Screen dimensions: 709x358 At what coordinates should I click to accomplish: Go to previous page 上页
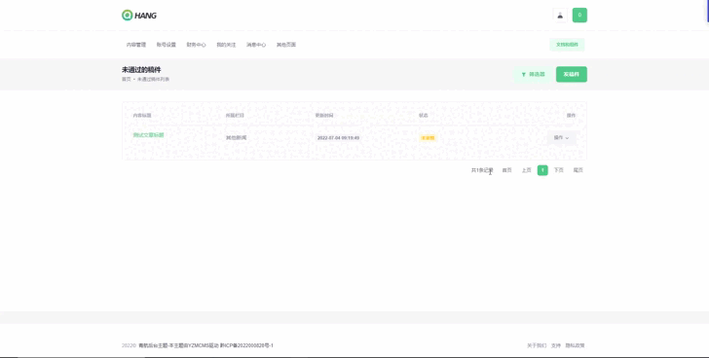coord(526,170)
